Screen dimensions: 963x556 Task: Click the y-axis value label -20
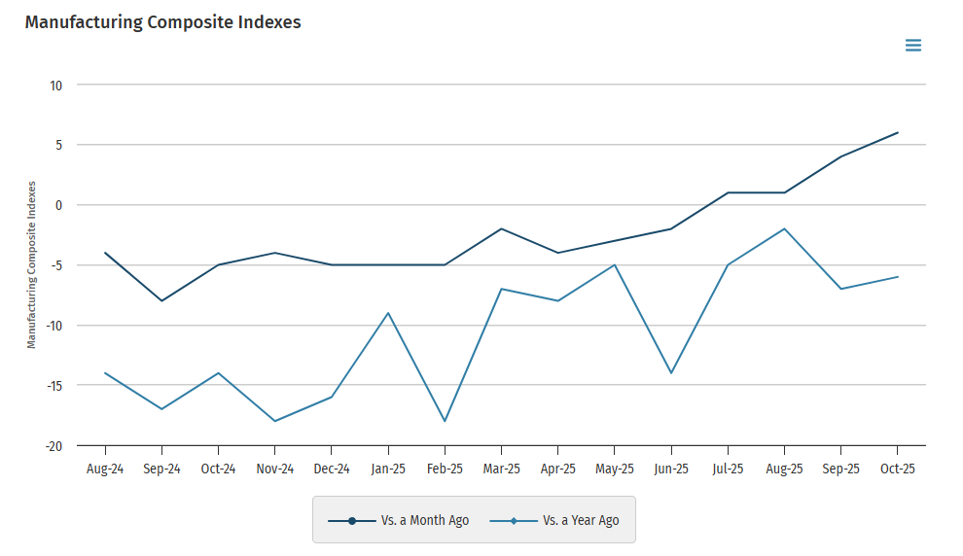tap(54, 447)
